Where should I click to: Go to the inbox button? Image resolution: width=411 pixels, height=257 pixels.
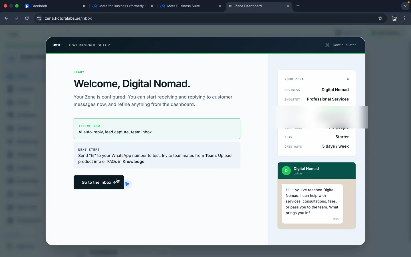(99, 182)
